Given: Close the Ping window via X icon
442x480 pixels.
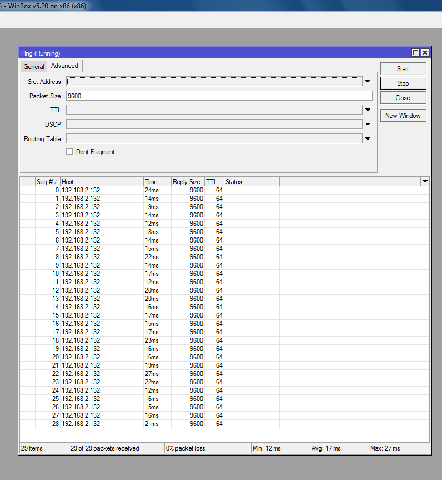Looking at the screenshot, I should pos(425,53).
